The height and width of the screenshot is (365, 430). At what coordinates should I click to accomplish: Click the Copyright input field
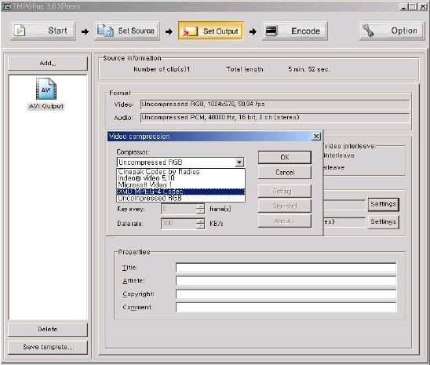click(x=286, y=294)
